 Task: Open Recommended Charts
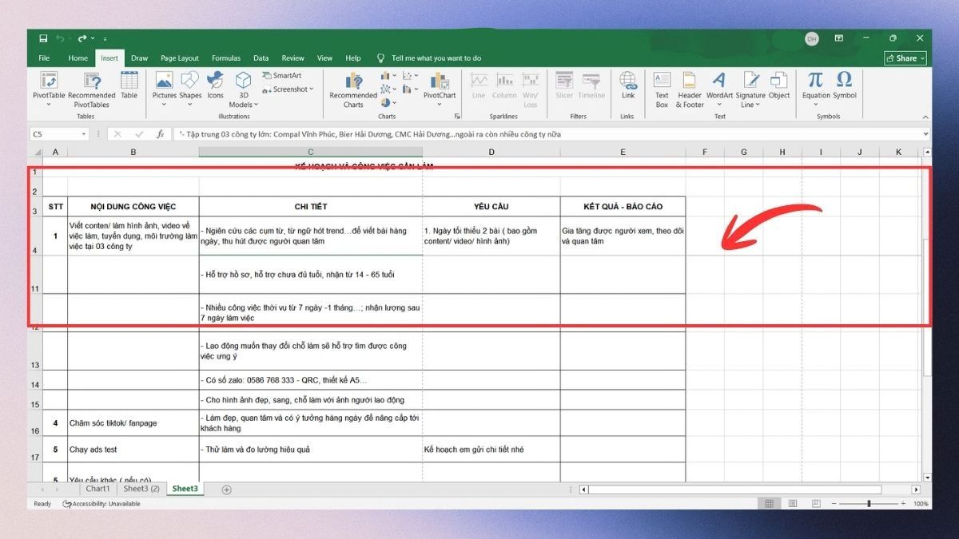(352, 89)
